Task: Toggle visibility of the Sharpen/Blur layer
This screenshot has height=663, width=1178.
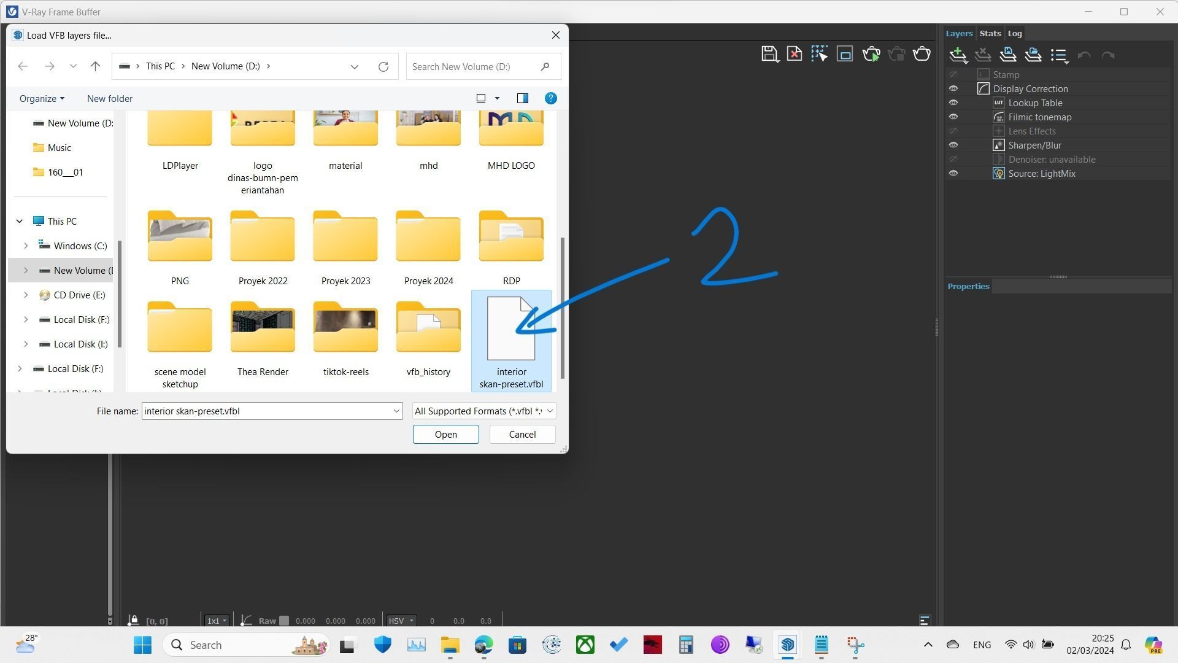Action: 953,145
